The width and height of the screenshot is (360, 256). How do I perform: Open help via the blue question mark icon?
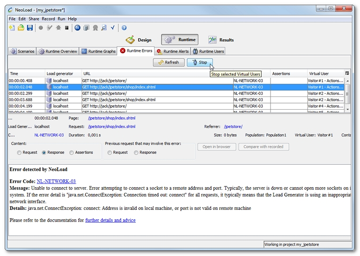point(124,28)
